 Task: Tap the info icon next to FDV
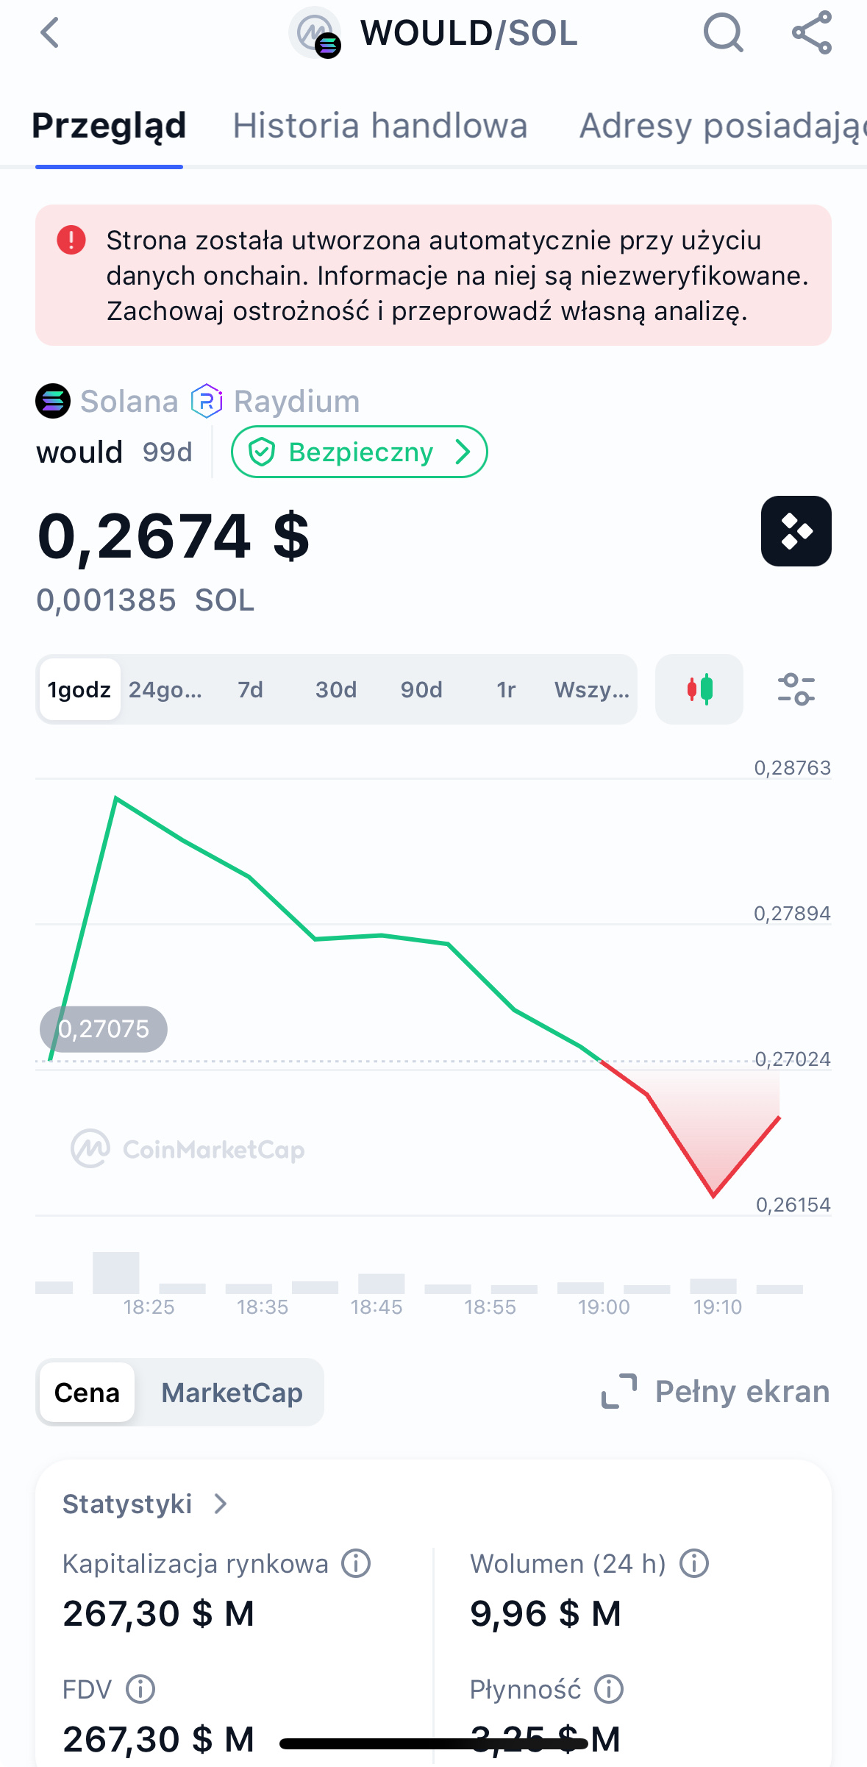point(140,1689)
